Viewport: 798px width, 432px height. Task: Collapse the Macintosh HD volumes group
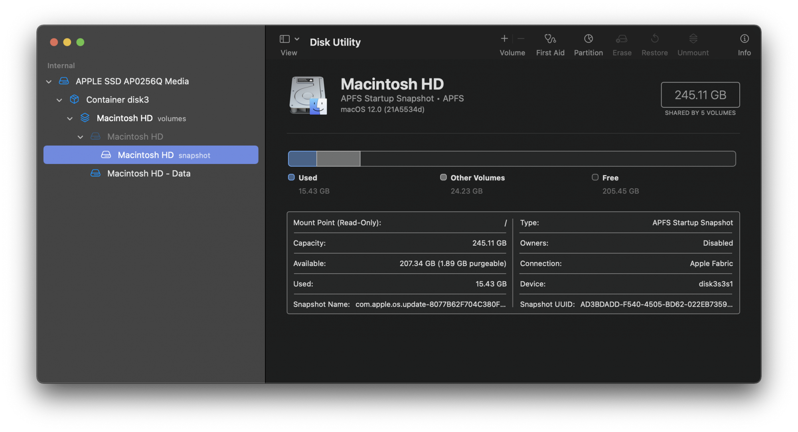pyautogui.click(x=70, y=118)
